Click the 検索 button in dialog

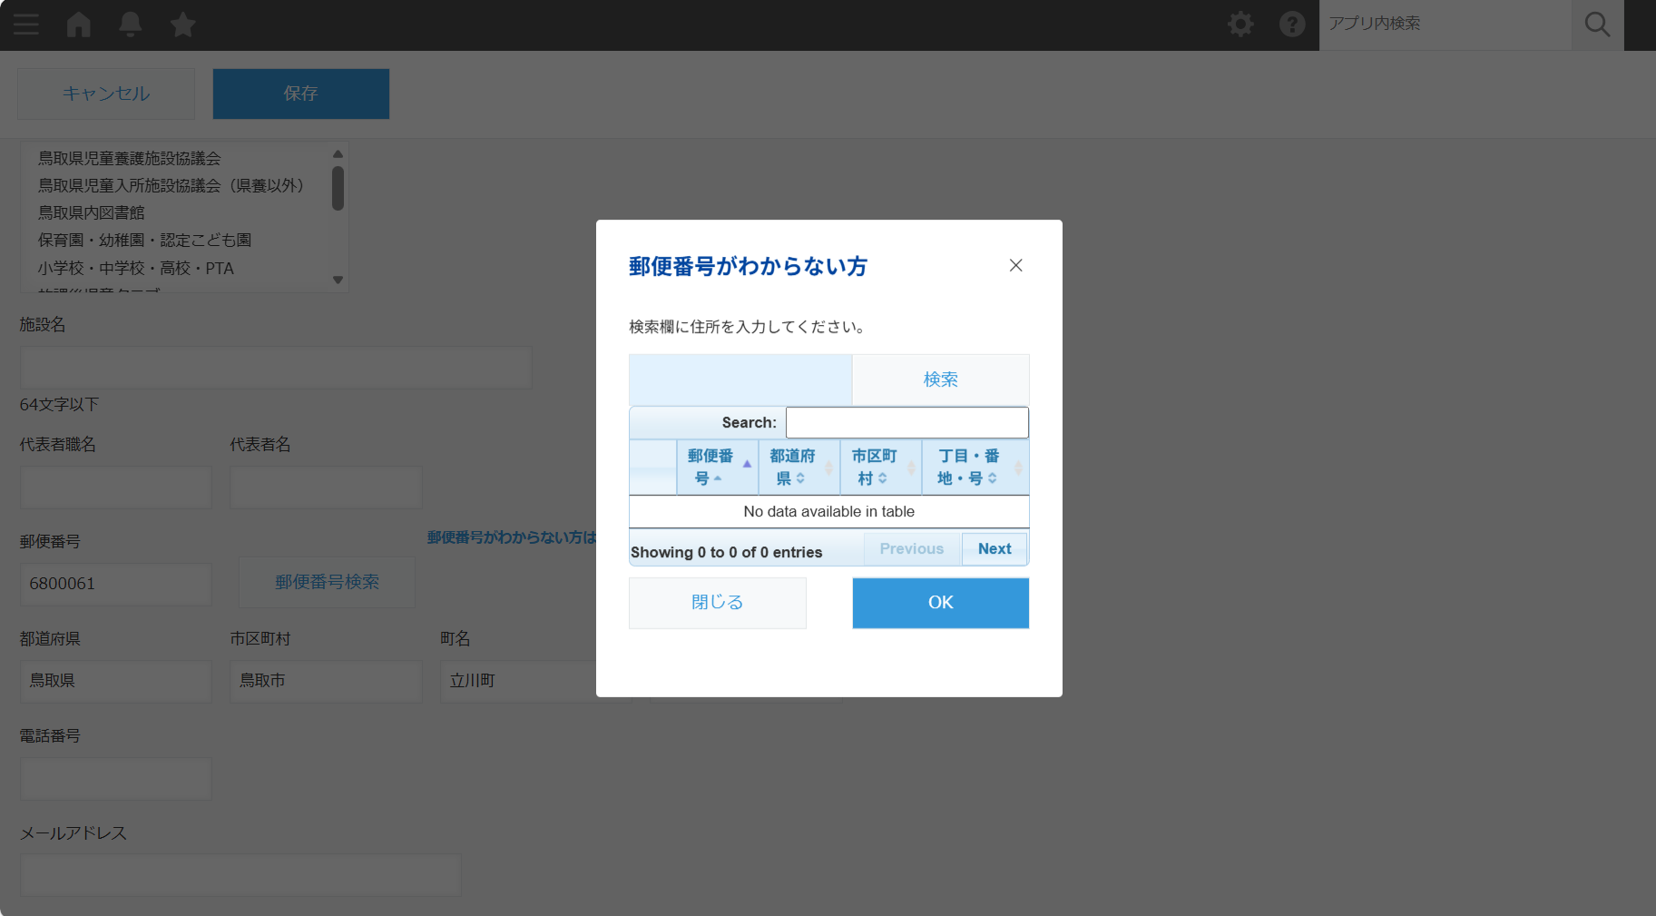click(x=940, y=379)
